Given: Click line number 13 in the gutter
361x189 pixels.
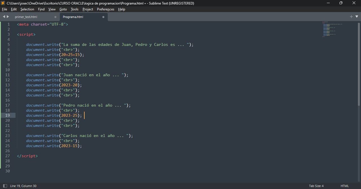Looking at the screenshot, I should pos(7,85).
